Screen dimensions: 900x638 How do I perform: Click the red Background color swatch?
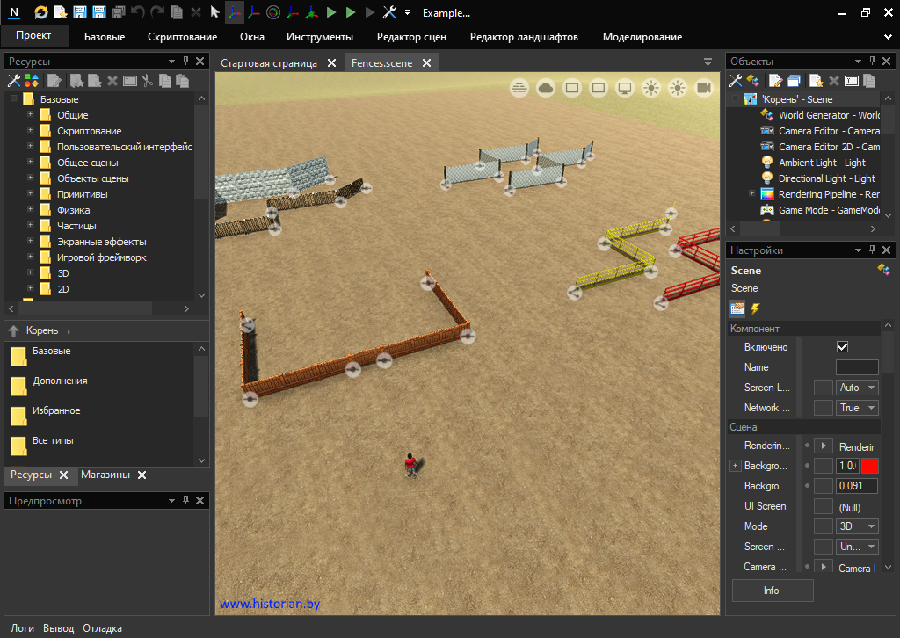point(870,466)
